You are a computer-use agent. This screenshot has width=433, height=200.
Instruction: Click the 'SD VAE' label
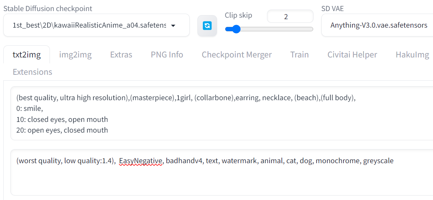coord(333,8)
